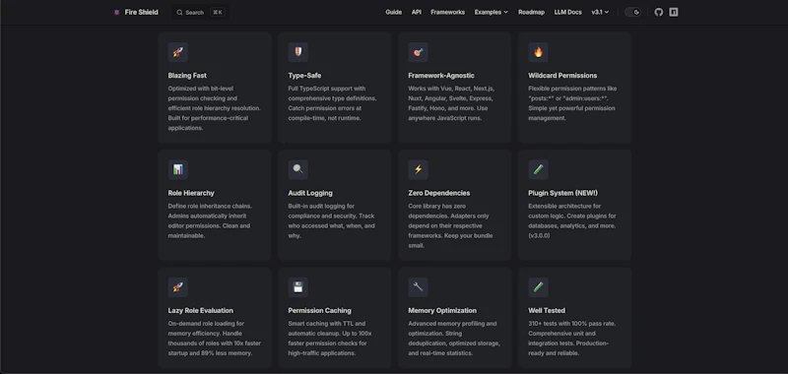Image resolution: width=788 pixels, height=374 pixels.
Task: Click the text 'Smart caching with TTL and'
Action: (327, 323)
